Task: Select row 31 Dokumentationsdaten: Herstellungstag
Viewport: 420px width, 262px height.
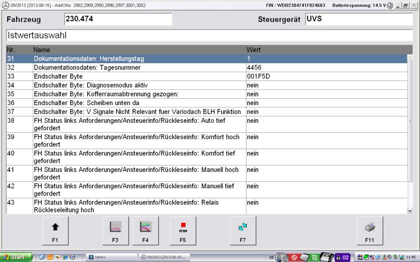Action: click(x=206, y=59)
